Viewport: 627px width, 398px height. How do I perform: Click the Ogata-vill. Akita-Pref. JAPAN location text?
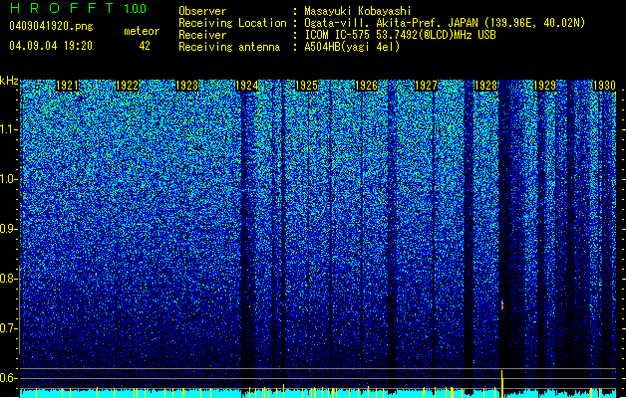pos(445,23)
